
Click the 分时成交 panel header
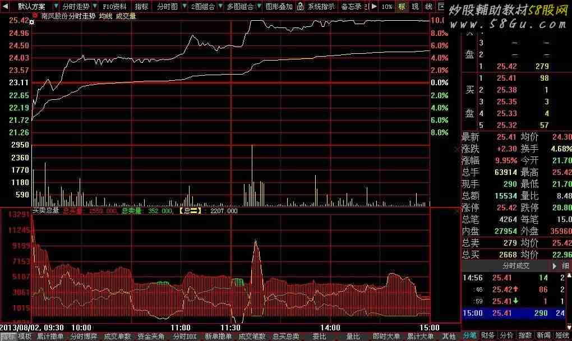515,266
